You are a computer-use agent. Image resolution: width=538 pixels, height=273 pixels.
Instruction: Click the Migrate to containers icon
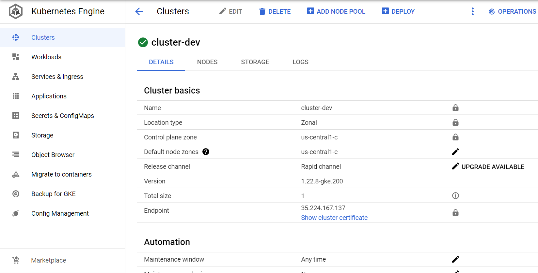[x=16, y=174]
